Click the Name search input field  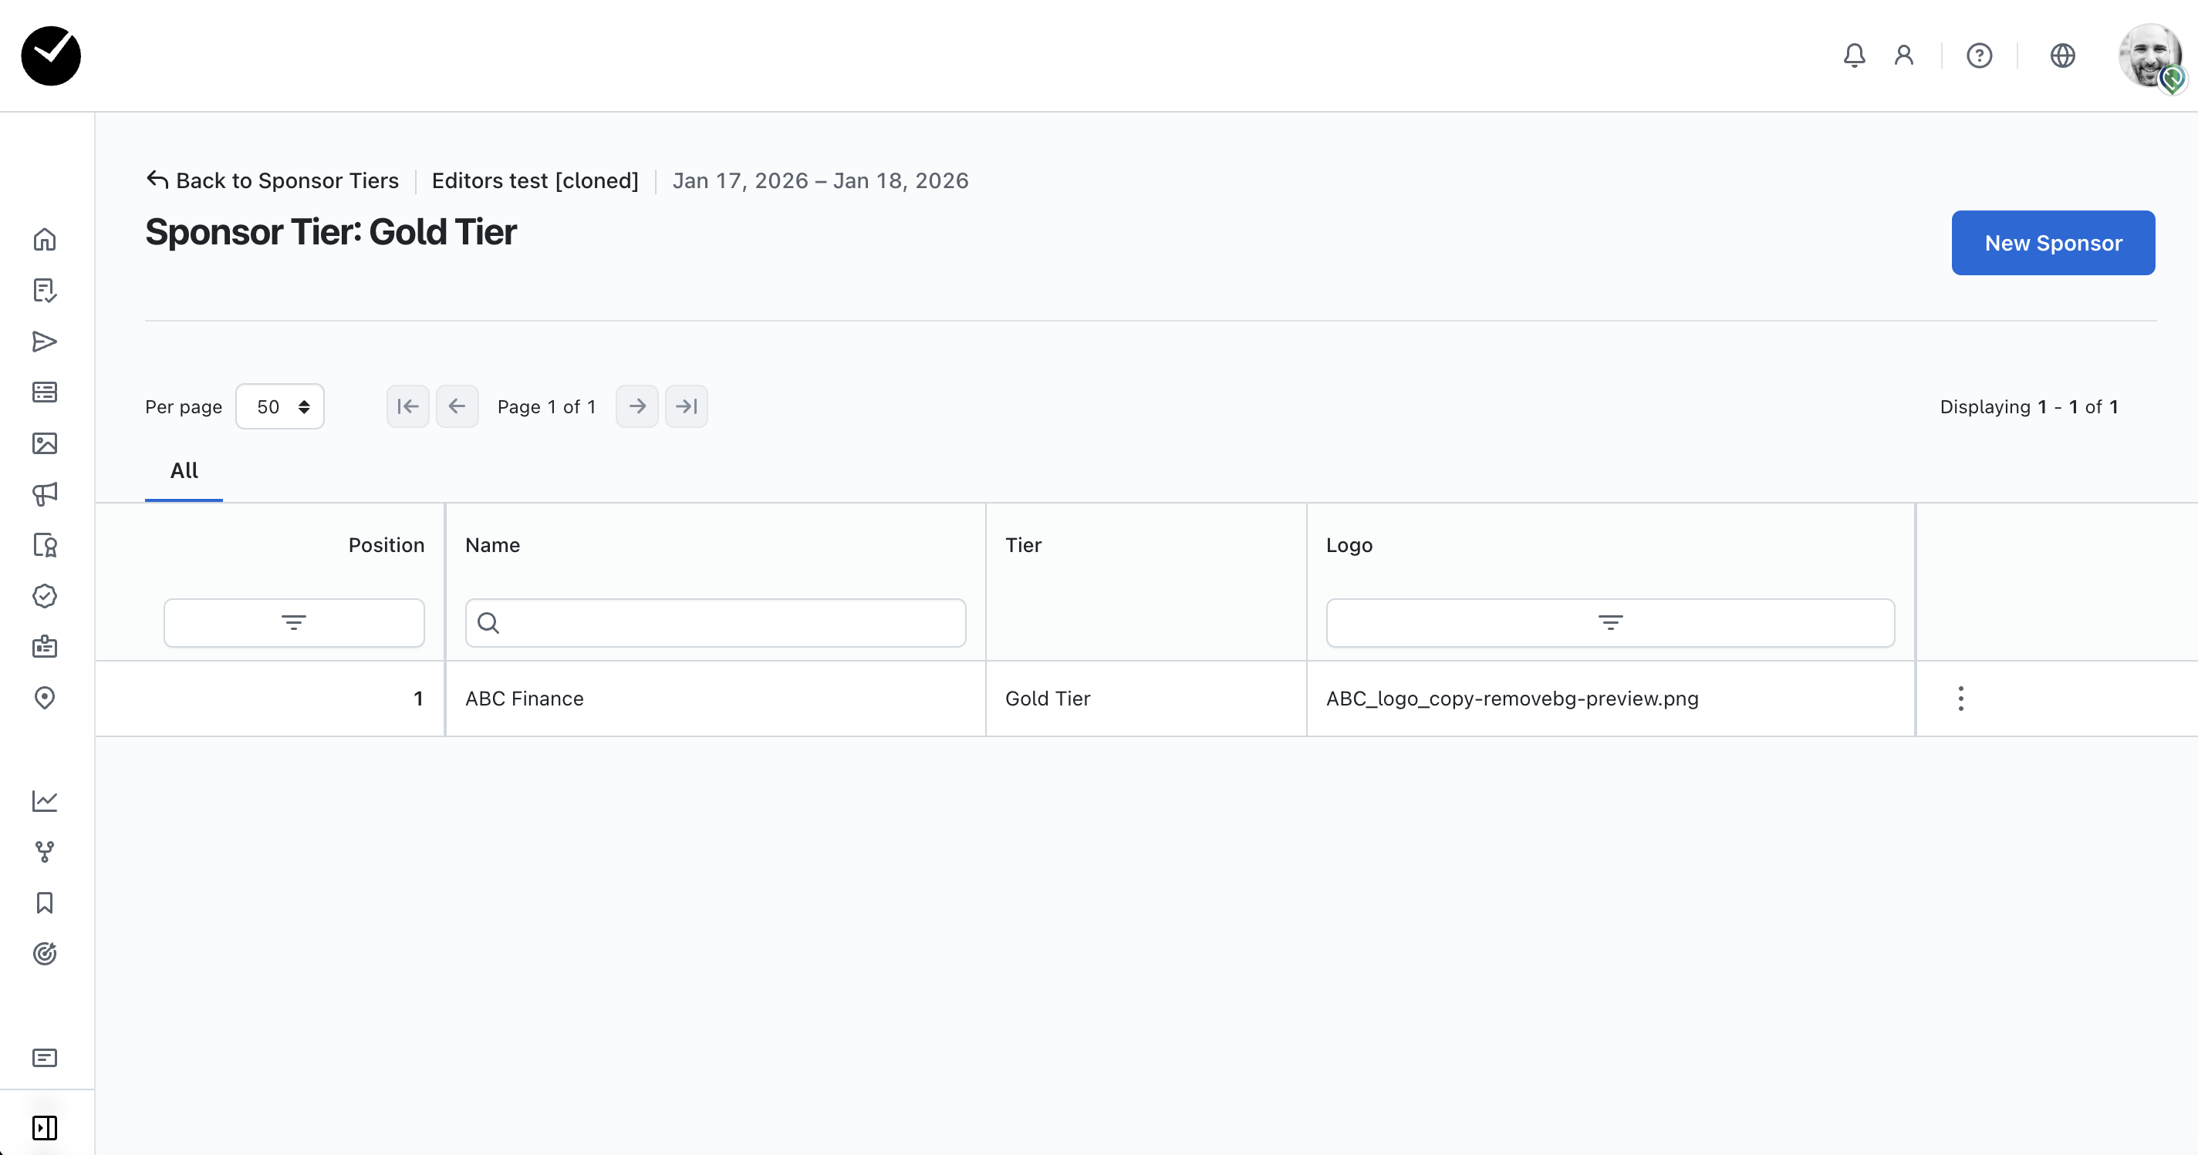(715, 623)
